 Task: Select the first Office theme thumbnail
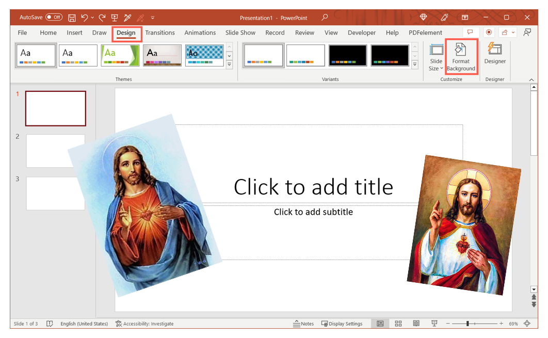click(x=36, y=55)
